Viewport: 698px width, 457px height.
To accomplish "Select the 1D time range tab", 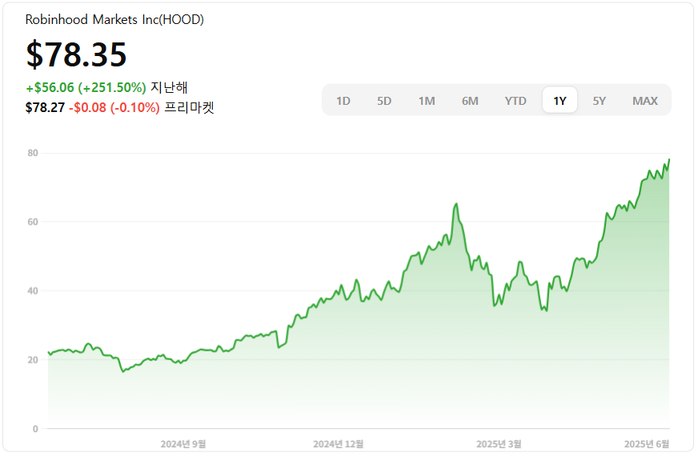I will point(343,101).
